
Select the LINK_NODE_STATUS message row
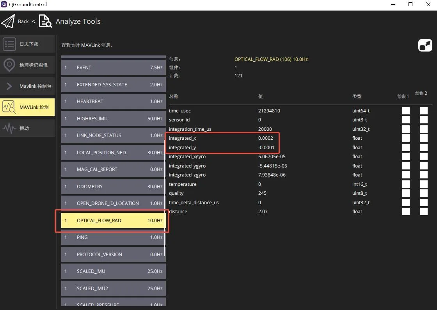[x=114, y=135]
